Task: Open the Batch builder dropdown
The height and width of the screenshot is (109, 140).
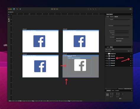Action: point(122,49)
